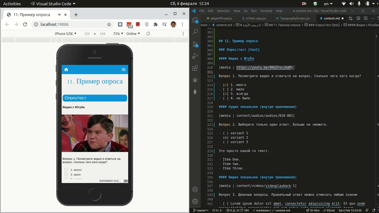The height and width of the screenshot is (213, 379).
Task: Check the '1. много' checkbox
Action: tap(66, 170)
